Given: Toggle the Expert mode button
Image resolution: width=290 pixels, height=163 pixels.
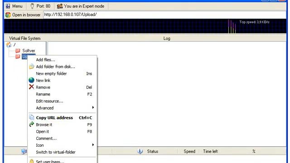Looking at the screenshot, I should click(x=81, y=6).
